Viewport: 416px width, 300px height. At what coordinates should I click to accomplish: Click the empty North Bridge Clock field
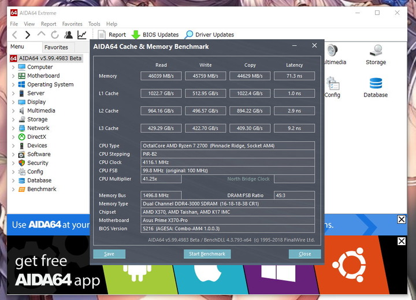(294, 179)
